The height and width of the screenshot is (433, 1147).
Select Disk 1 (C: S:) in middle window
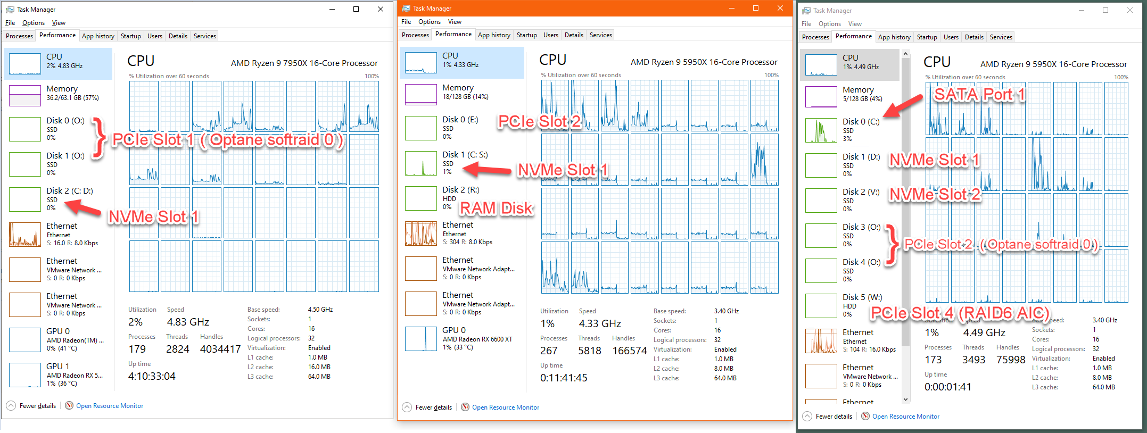[462, 163]
